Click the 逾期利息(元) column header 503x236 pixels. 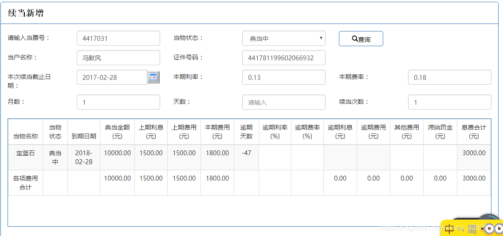tap(340, 132)
